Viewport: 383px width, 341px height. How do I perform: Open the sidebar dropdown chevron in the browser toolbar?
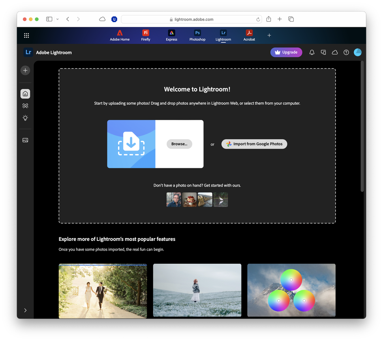pyautogui.click(x=57, y=19)
